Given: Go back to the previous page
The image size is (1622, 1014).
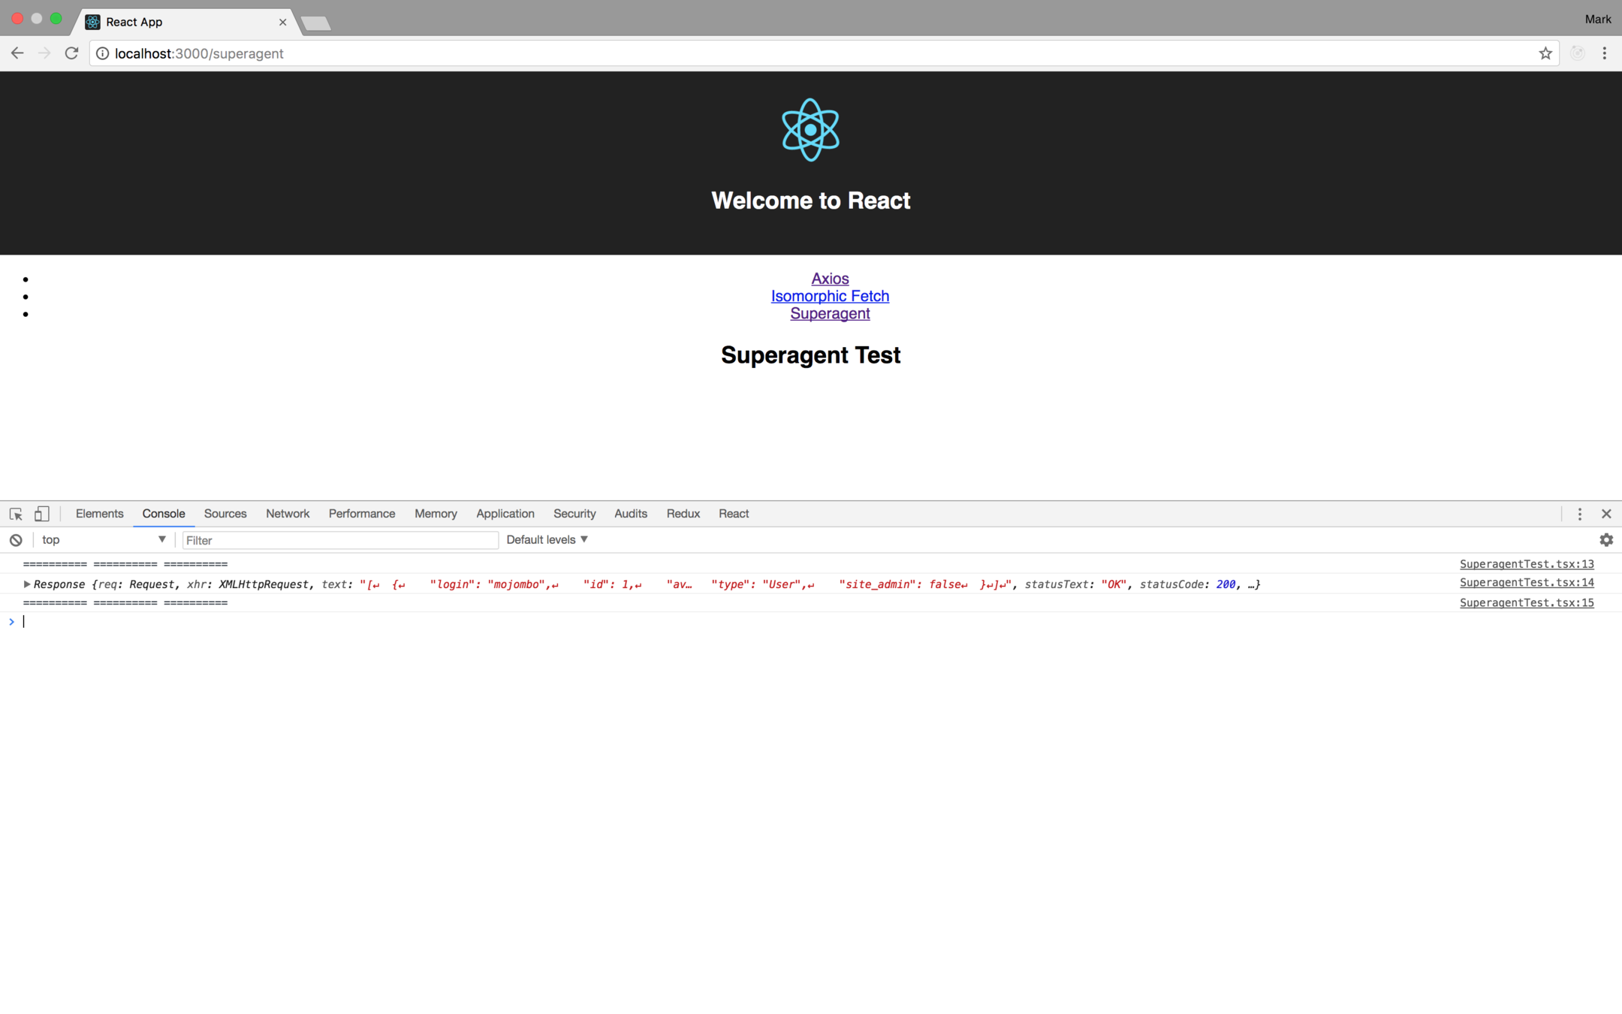Looking at the screenshot, I should (17, 53).
